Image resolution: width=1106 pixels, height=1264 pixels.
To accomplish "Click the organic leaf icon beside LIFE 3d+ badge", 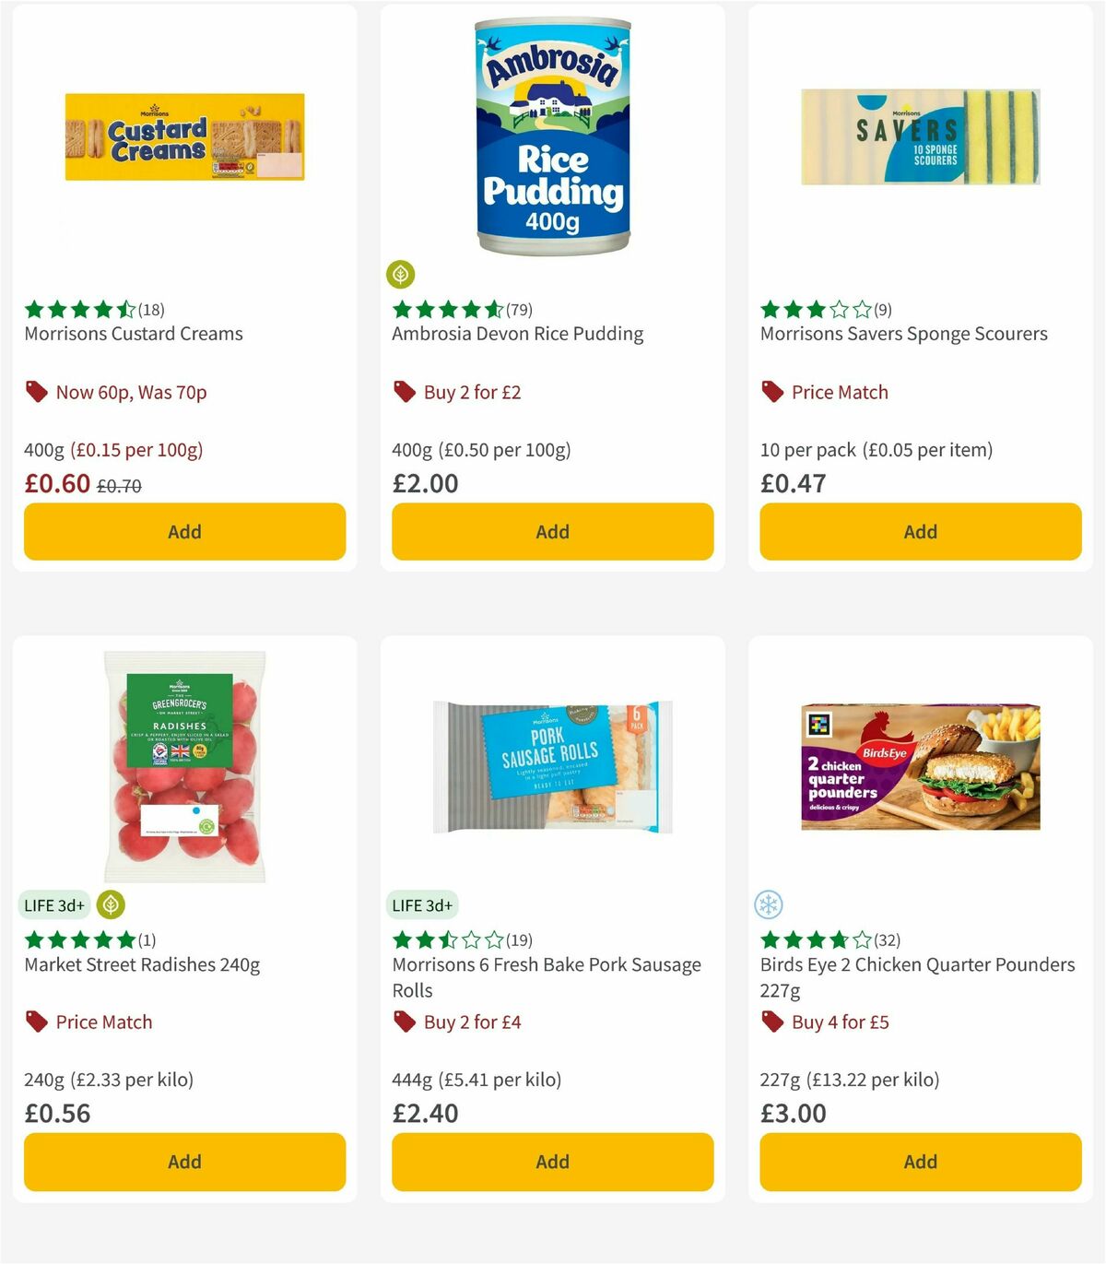I will [x=108, y=905].
